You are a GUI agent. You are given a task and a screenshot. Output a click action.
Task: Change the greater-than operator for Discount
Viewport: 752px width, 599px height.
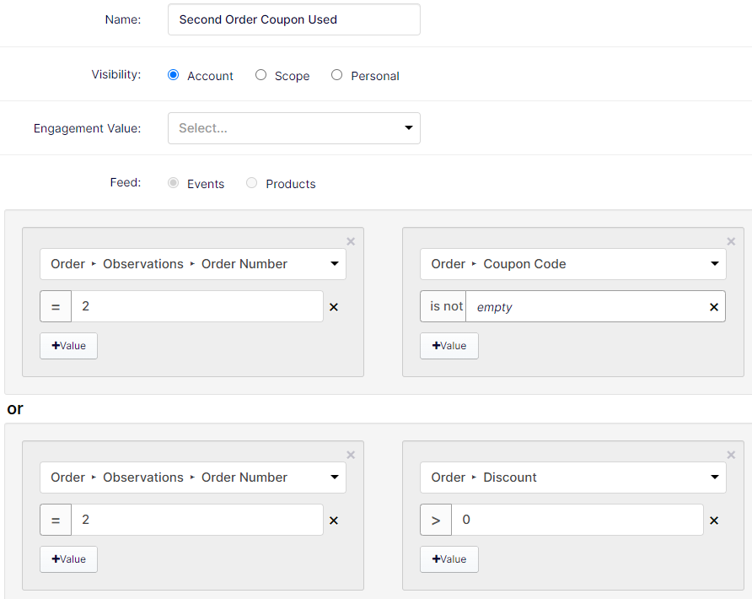coord(436,520)
